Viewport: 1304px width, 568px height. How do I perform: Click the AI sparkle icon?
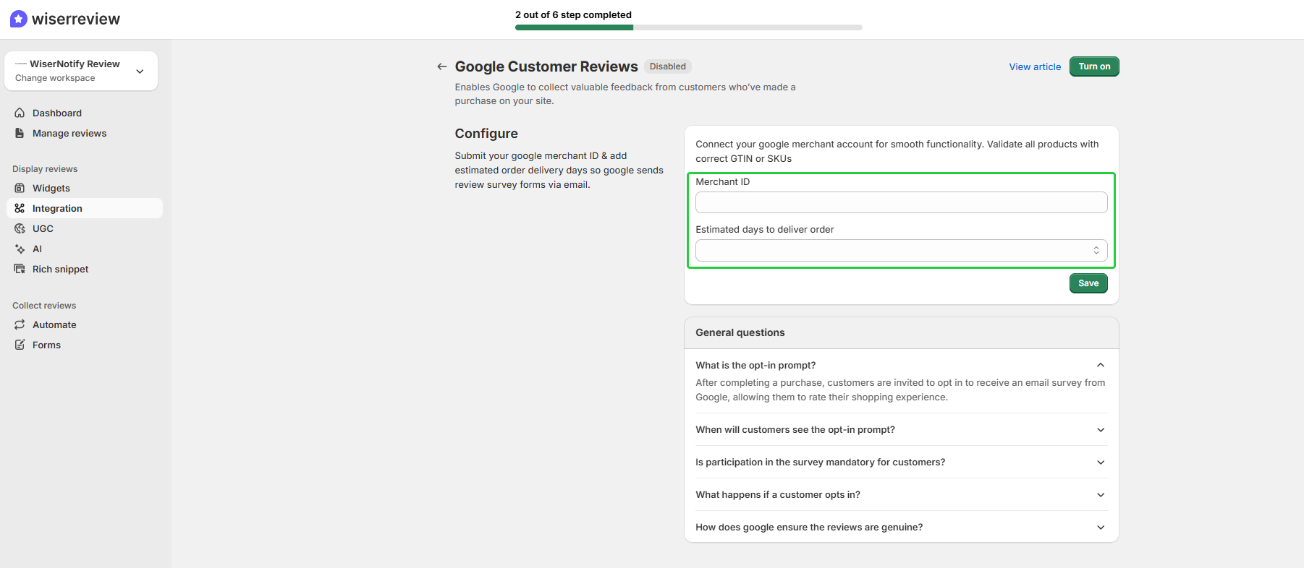pos(20,249)
